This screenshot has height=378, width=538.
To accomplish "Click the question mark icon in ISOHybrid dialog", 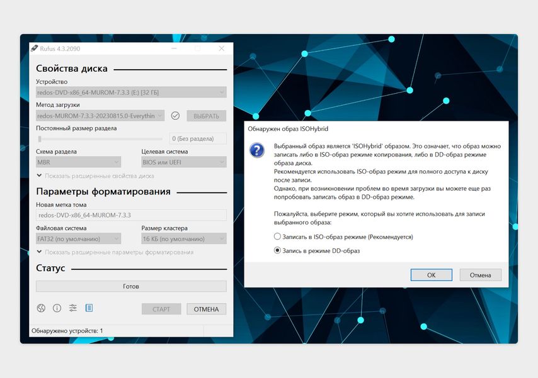I will [256, 150].
